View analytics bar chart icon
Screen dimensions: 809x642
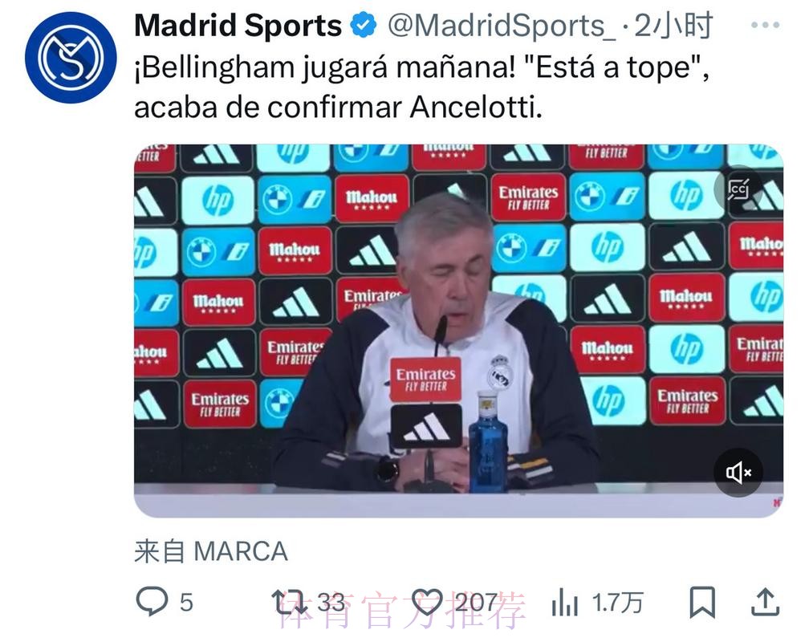pos(564,602)
